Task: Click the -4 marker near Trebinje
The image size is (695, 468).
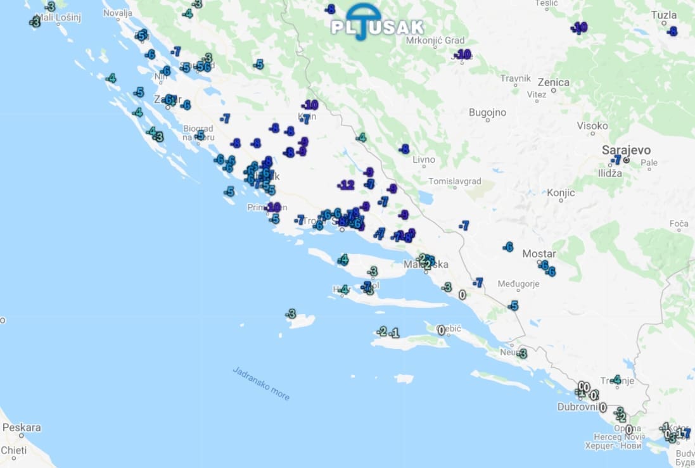Action: pyautogui.click(x=616, y=379)
